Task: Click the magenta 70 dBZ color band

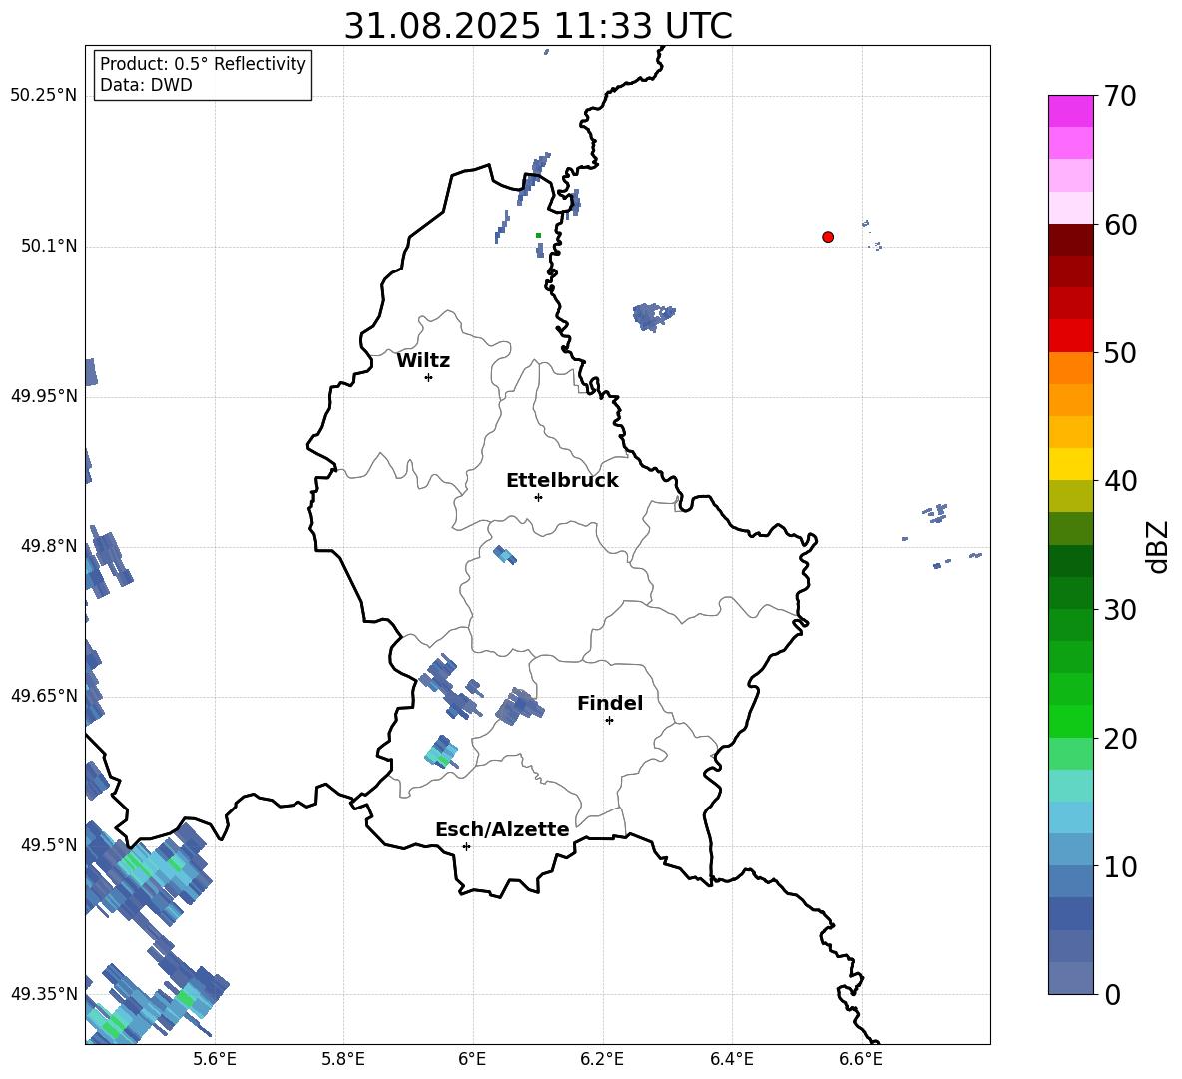Action: (1070, 111)
